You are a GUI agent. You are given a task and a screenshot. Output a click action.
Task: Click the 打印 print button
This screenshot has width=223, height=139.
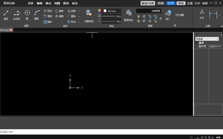(x=197, y=3)
